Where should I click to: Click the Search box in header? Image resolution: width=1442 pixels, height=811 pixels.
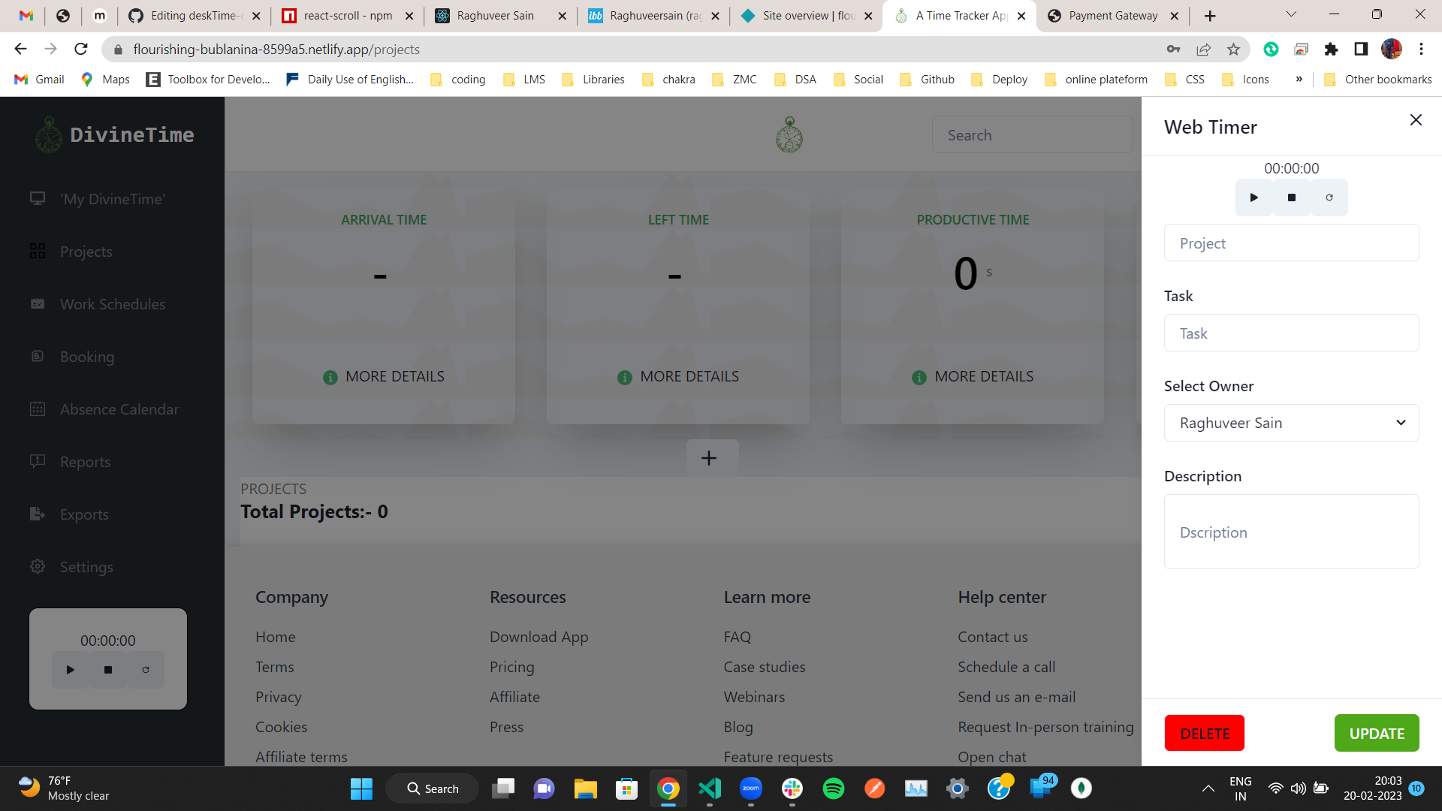click(1032, 135)
